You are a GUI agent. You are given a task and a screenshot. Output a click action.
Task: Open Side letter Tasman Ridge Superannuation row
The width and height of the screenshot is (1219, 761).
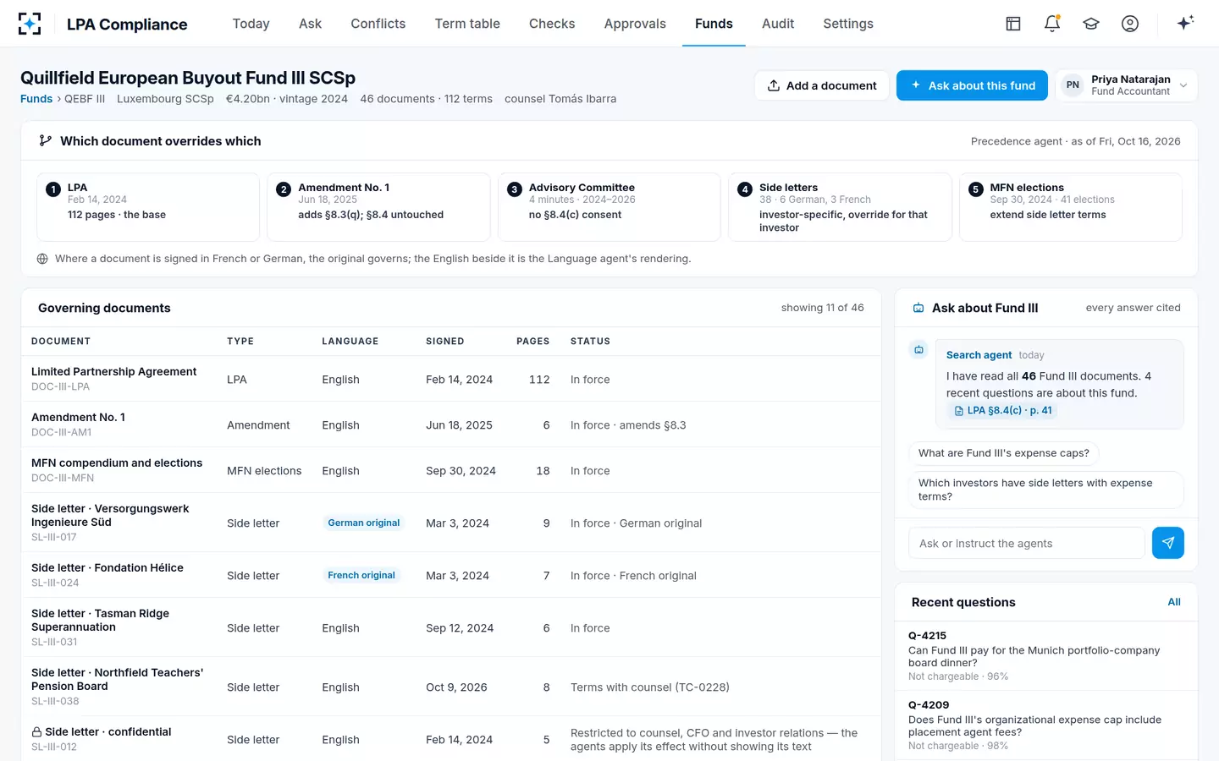tap(451, 627)
